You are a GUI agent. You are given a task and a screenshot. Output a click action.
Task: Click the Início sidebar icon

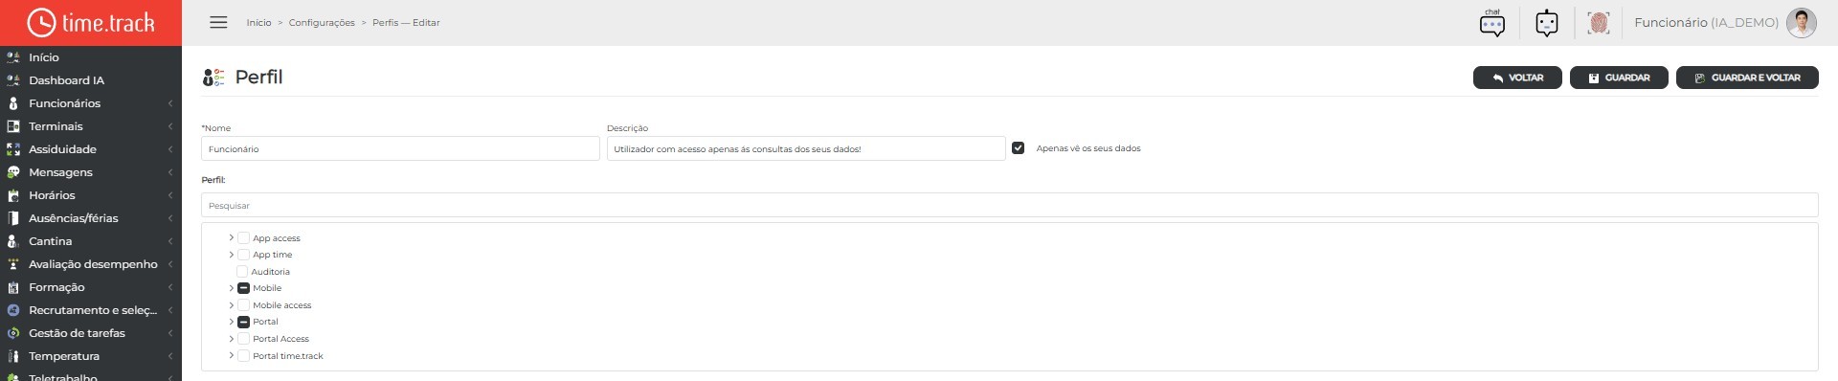[x=13, y=57]
